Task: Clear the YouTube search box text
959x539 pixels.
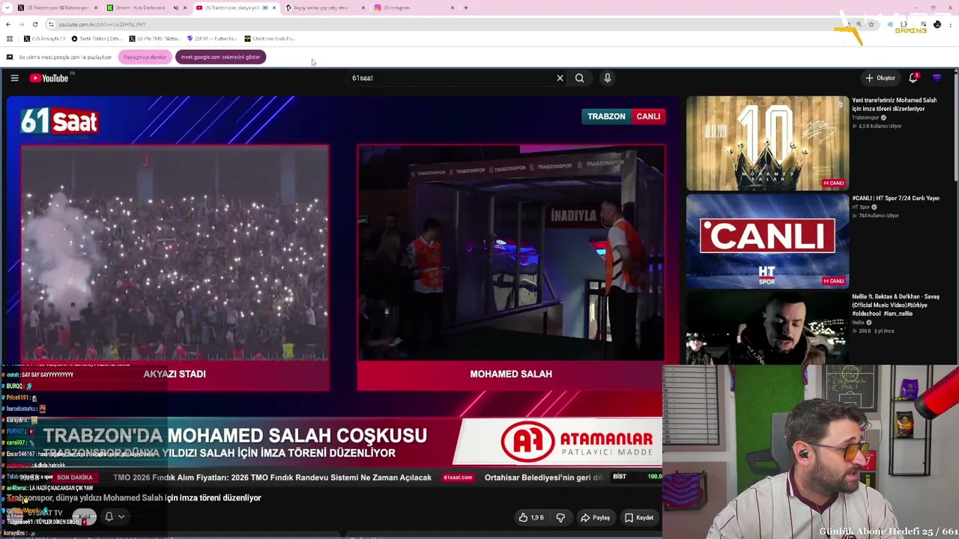Action: pyautogui.click(x=560, y=78)
